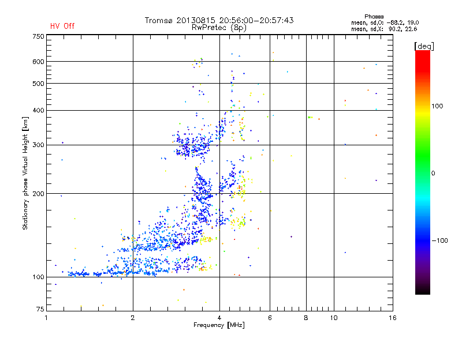
Task: Click the '400' height axis label
Action: coord(38,111)
